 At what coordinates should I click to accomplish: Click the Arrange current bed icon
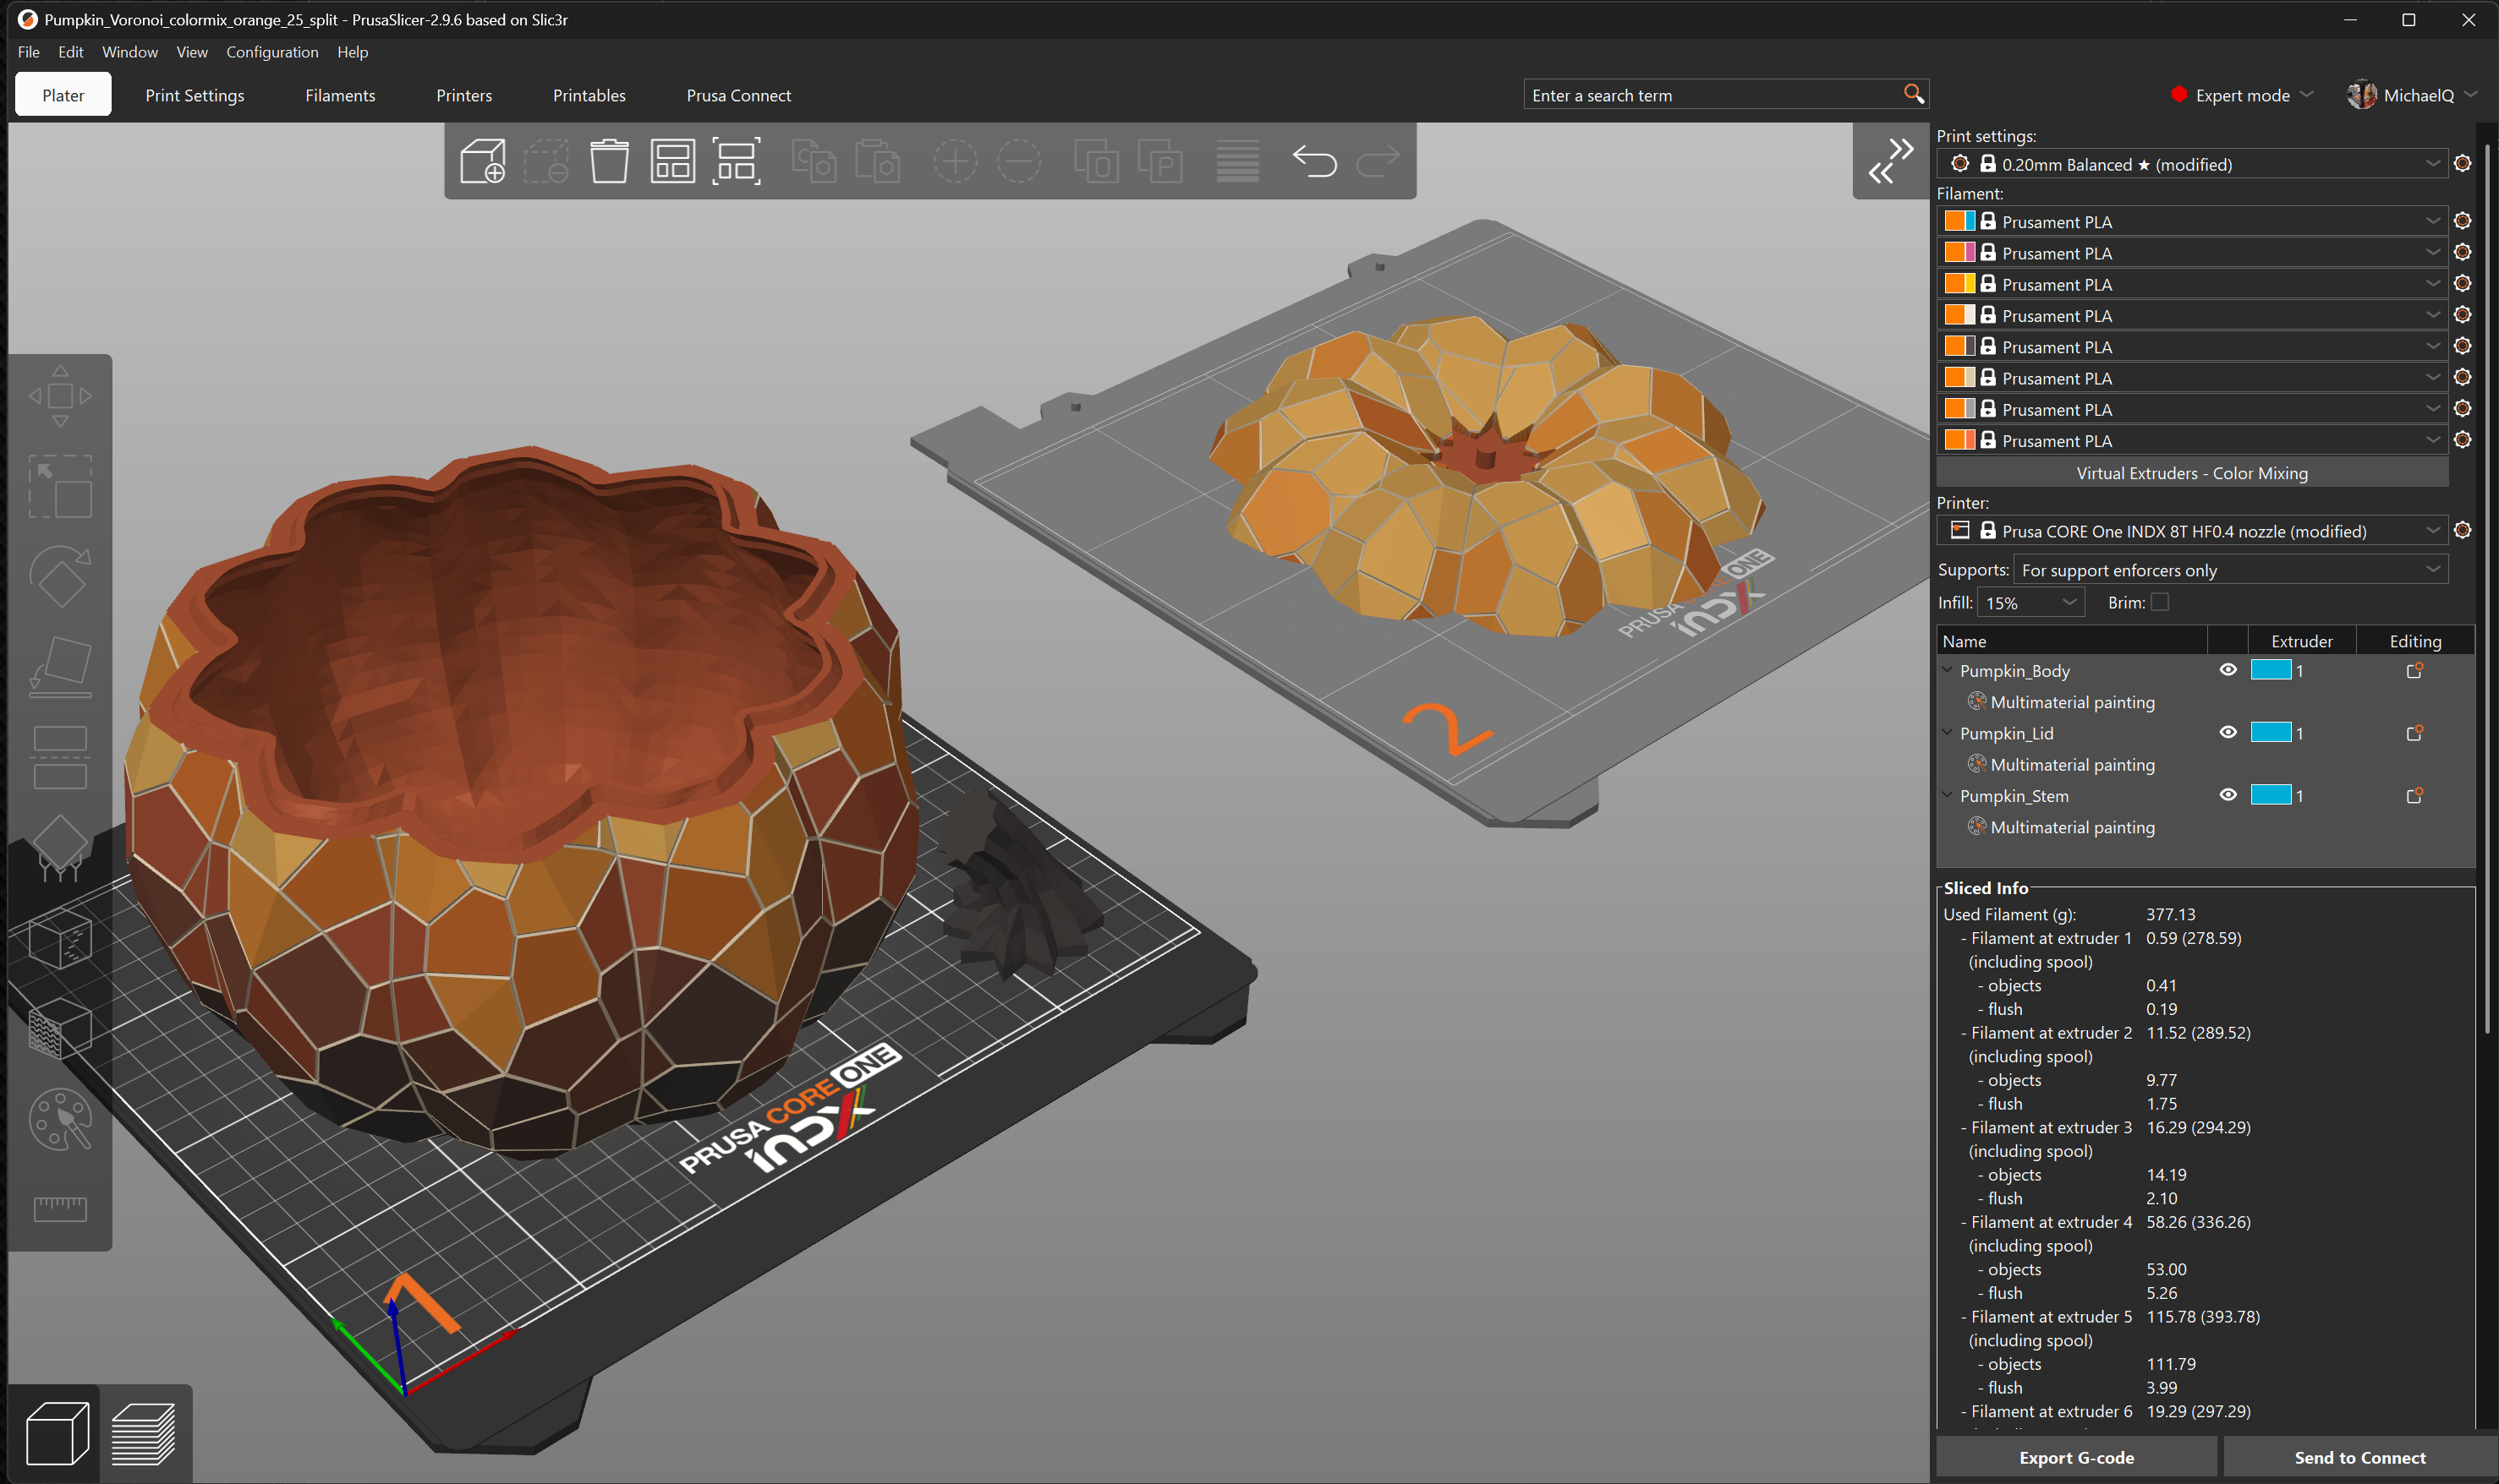pyautogui.click(x=737, y=161)
